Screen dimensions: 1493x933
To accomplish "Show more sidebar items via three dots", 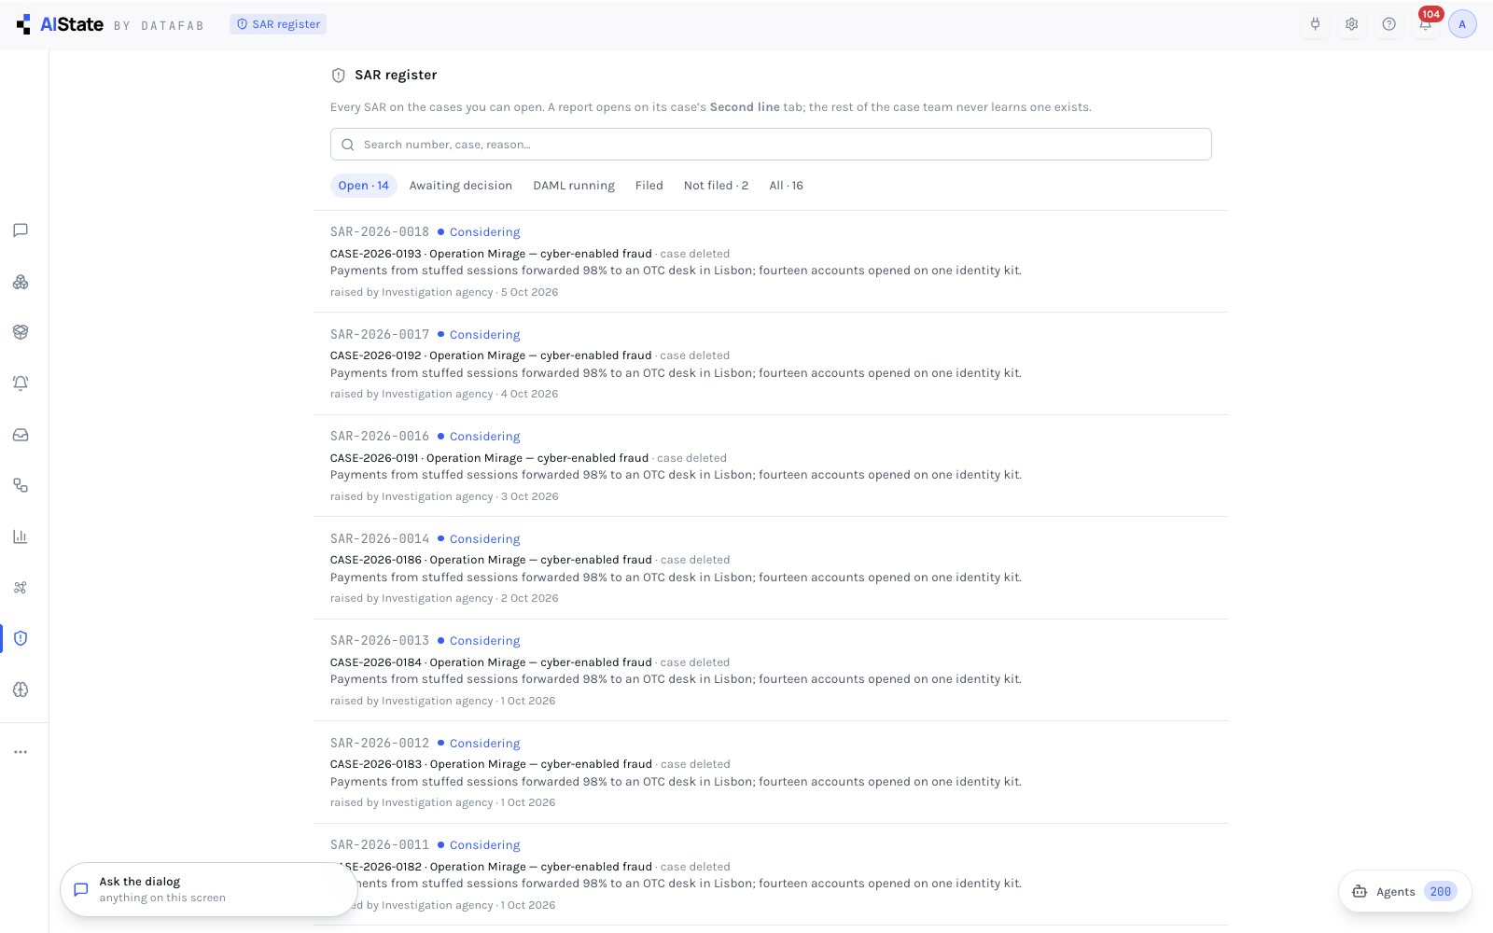I will click(x=21, y=752).
